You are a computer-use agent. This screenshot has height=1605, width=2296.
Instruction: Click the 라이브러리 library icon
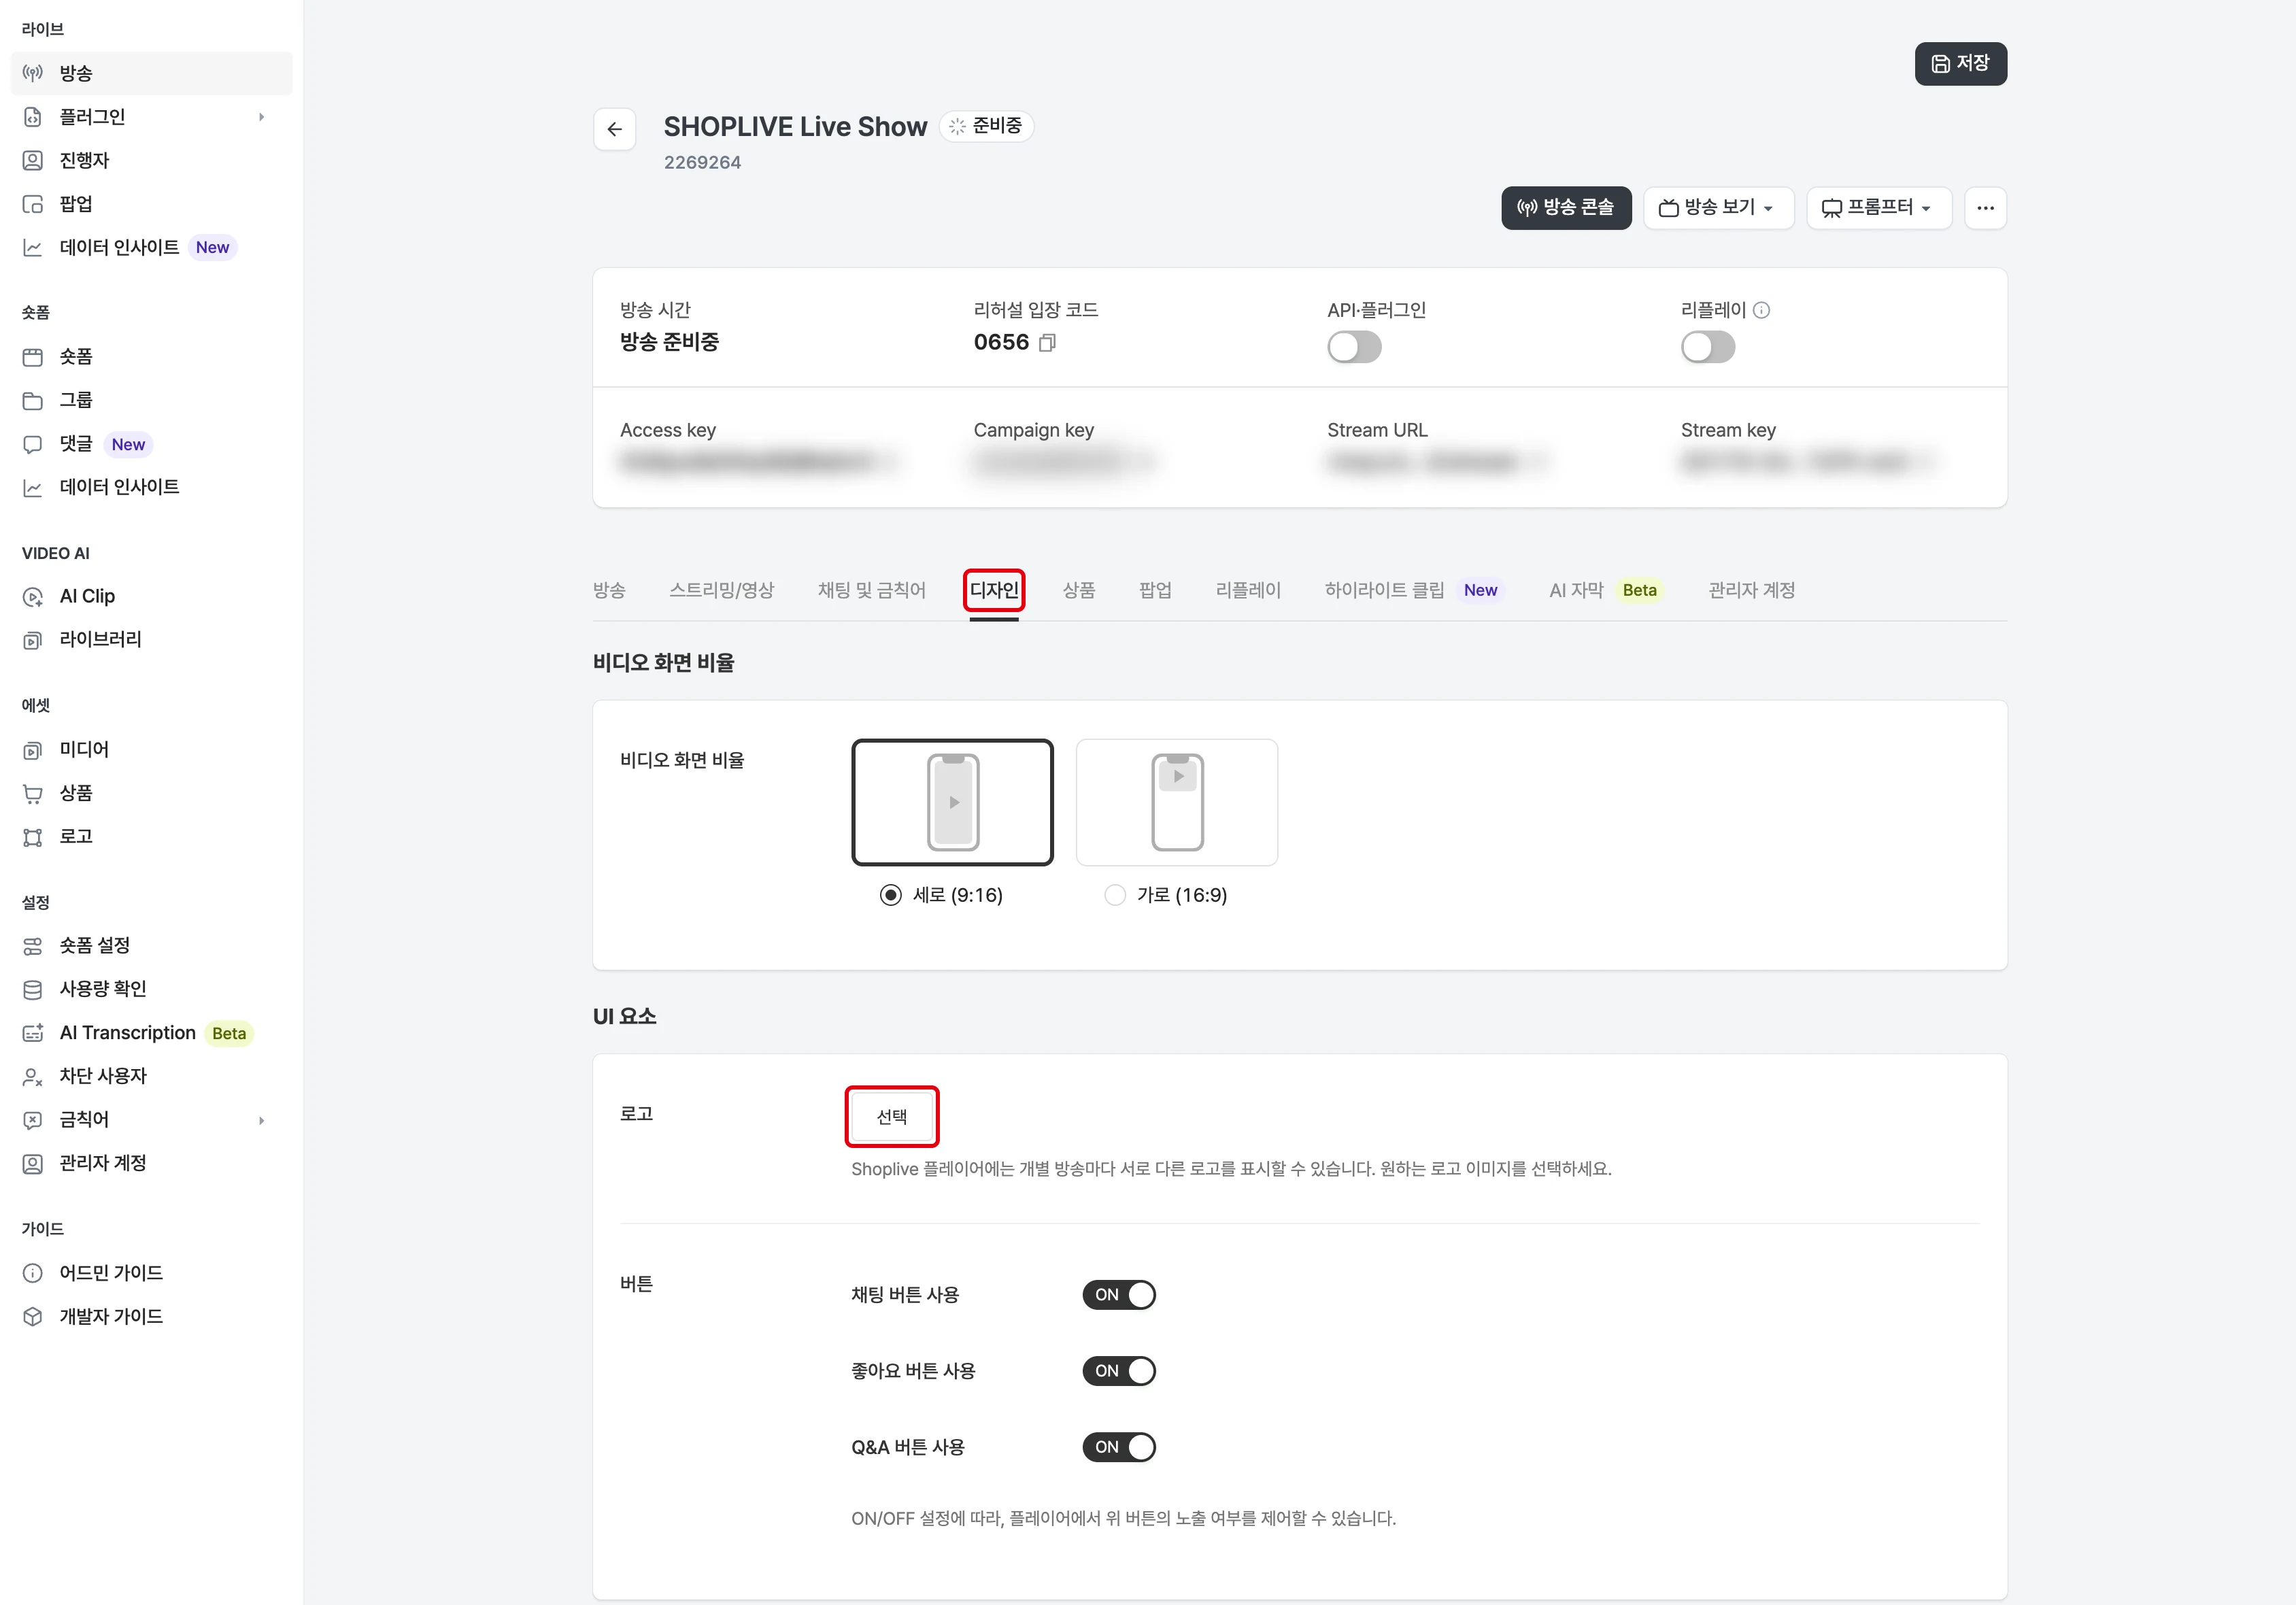click(x=33, y=640)
